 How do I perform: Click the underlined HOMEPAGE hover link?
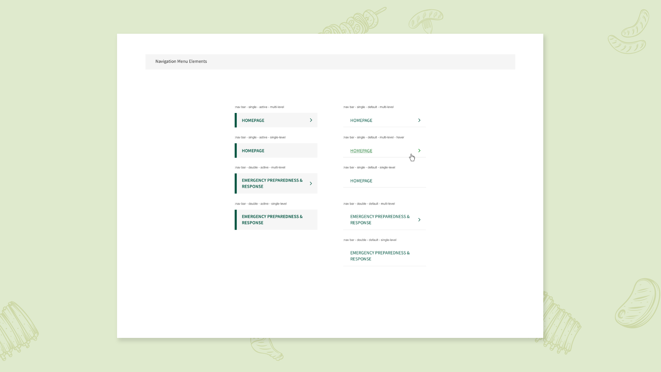(x=361, y=151)
